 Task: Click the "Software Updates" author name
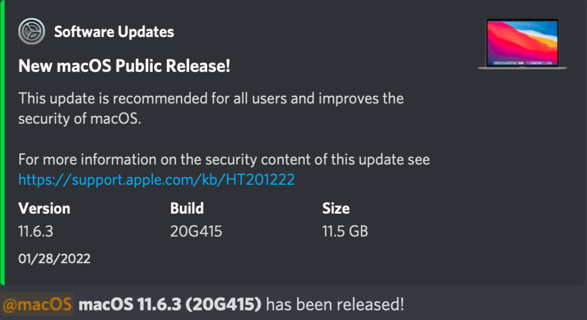tap(114, 32)
